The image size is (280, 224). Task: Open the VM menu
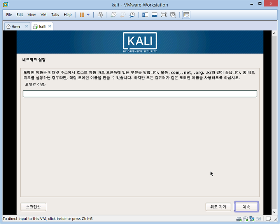click(x=44, y=15)
